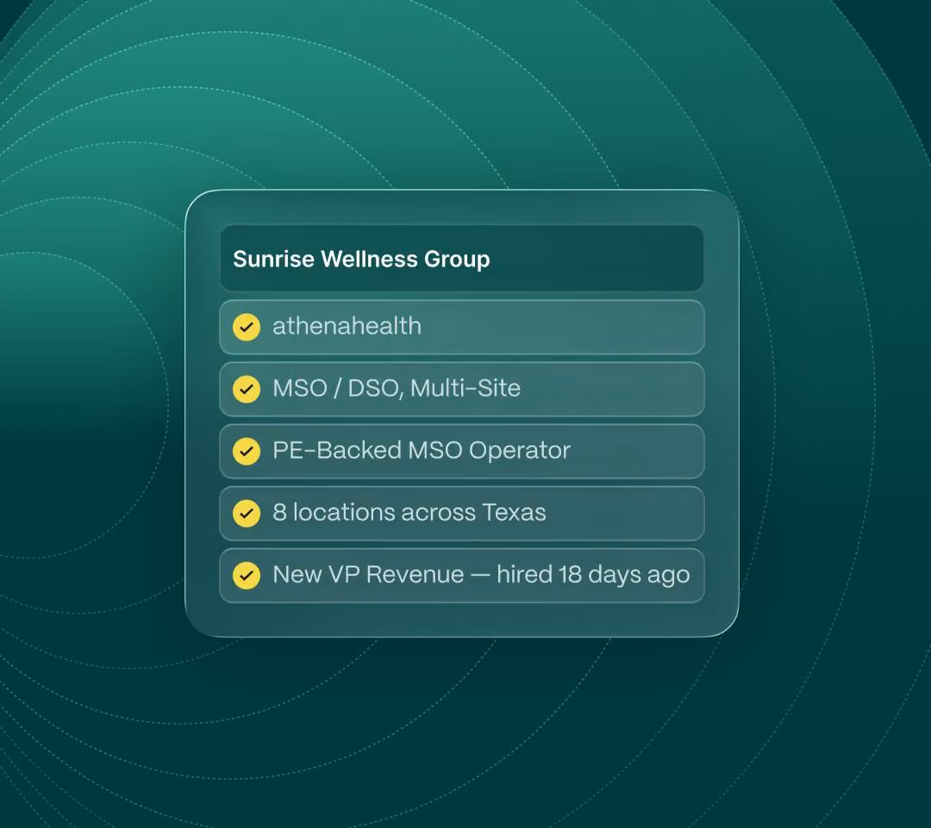This screenshot has height=828, width=931.
Task: Select the Sunrise Wellness Group header
Action: point(462,259)
